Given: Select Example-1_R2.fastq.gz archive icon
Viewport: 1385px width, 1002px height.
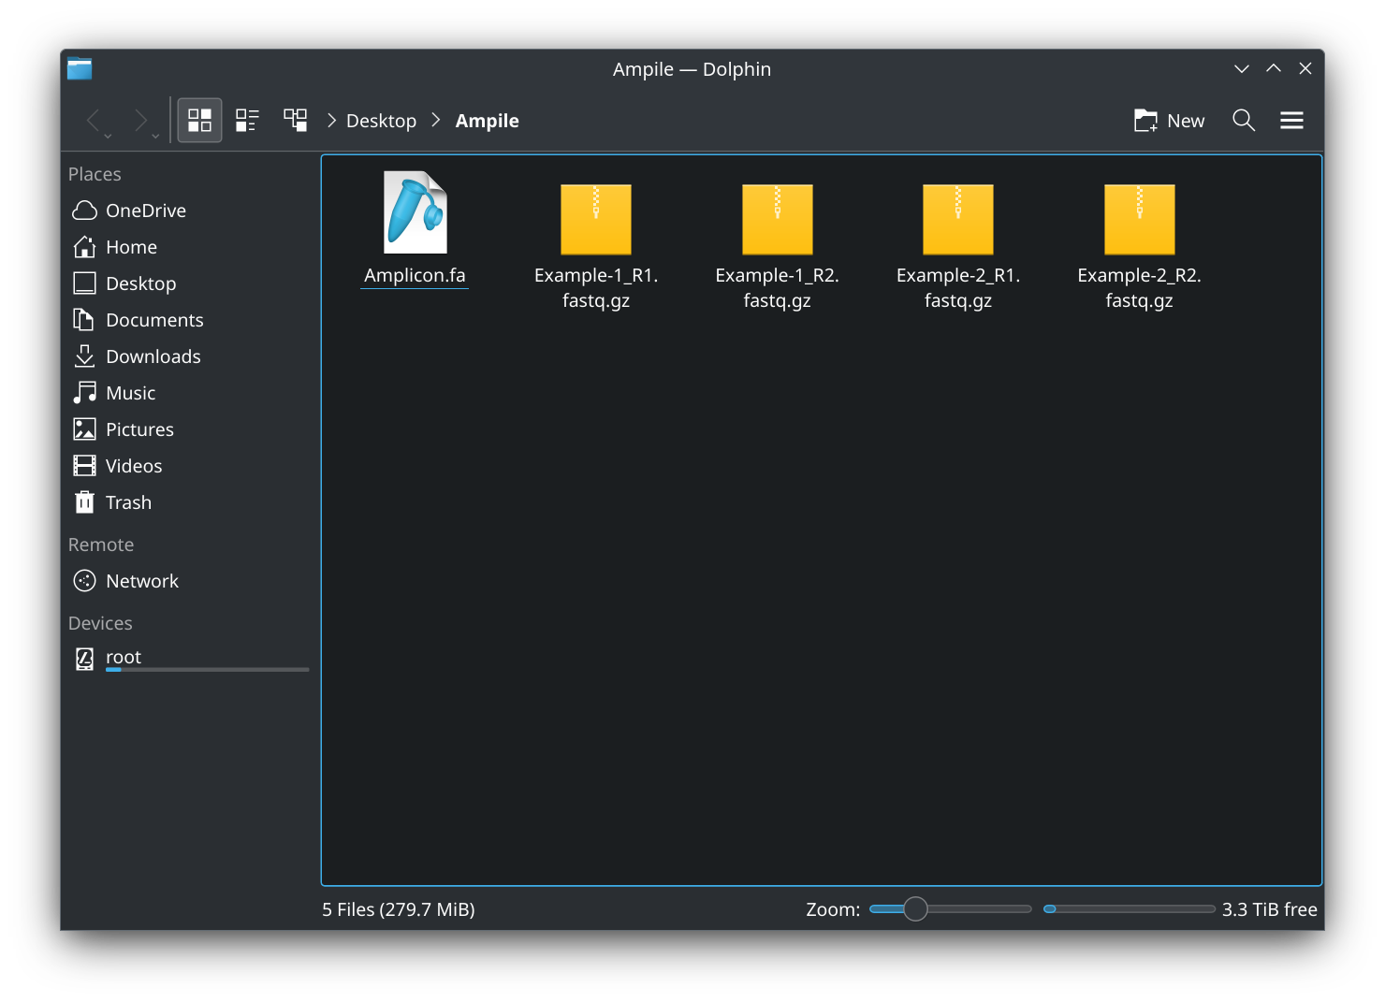Looking at the screenshot, I should click(x=778, y=219).
